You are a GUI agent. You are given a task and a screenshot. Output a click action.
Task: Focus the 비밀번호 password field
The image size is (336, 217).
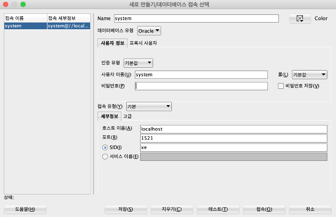tap(201, 86)
